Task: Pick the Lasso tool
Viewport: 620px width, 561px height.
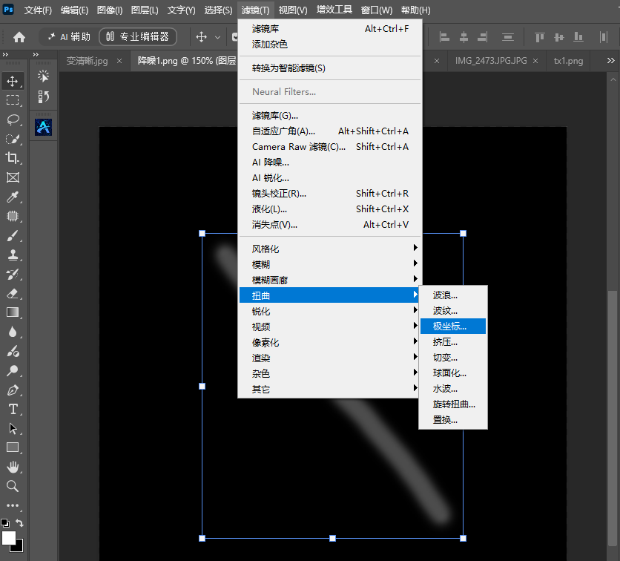Action: 13,119
